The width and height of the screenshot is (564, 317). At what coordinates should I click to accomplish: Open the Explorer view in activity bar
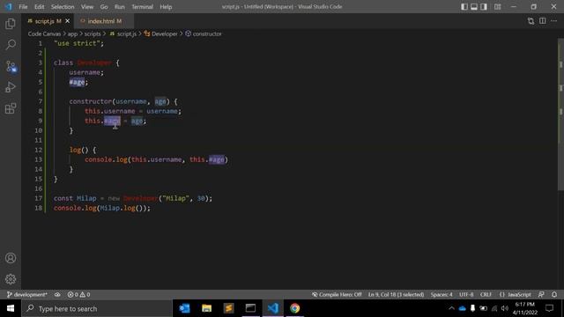(x=11, y=24)
